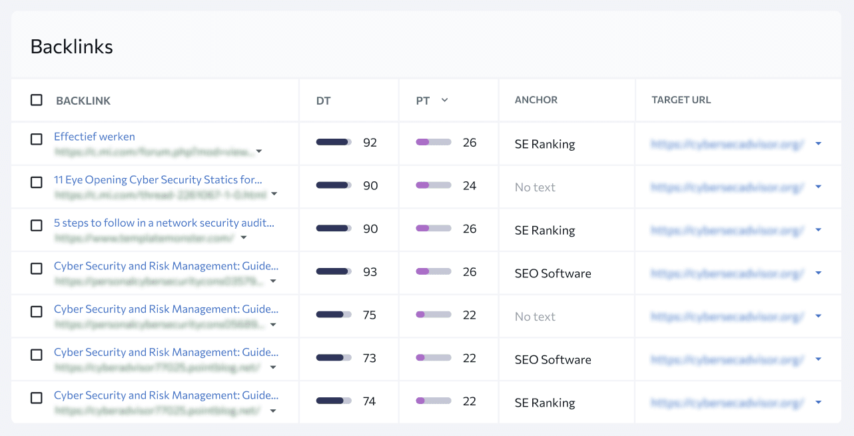Tick checkbox for 5 steps network audit row
Viewport: 854px width, 436px height.
(x=37, y=225)
